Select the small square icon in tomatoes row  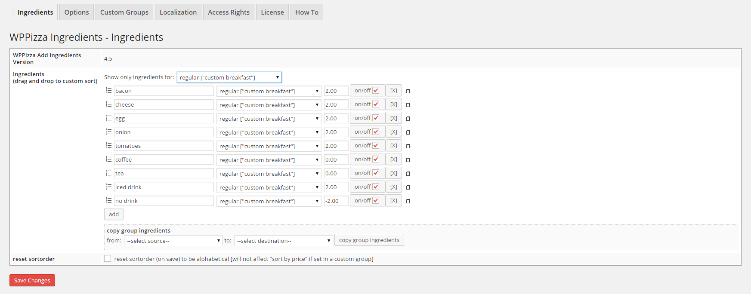408,146
